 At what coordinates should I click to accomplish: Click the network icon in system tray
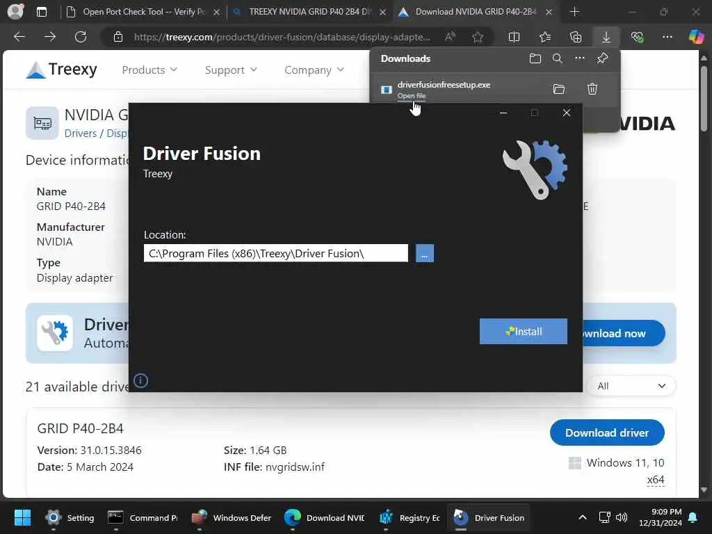click(x=604, y=517)
